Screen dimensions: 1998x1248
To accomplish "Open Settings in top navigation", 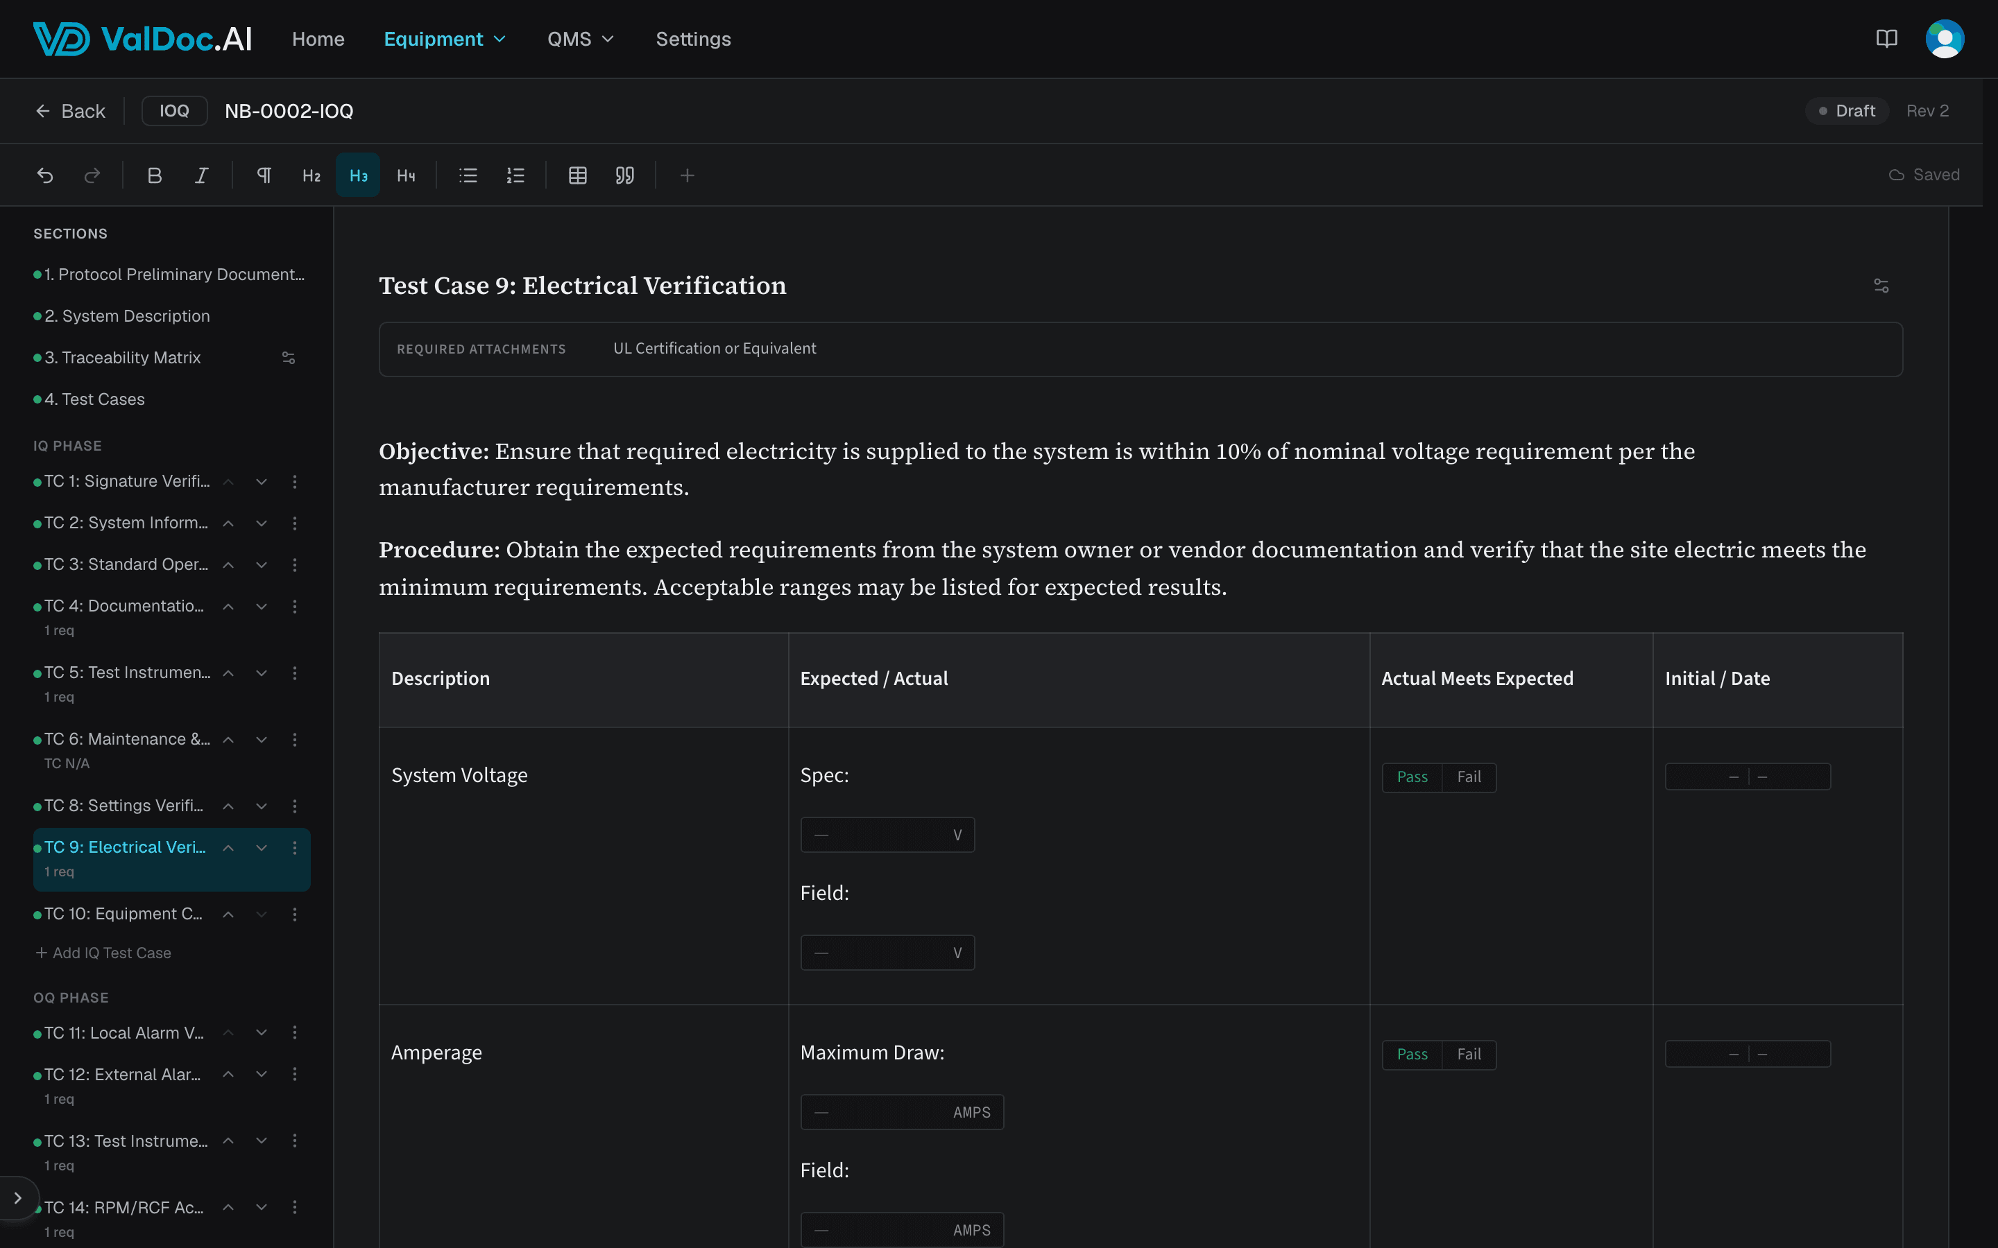I will 692,39.
